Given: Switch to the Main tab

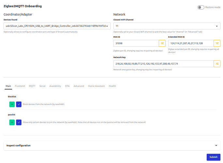Looking at the screenshot, I should [8, 86].
